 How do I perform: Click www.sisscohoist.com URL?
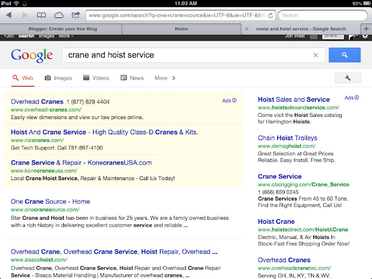point(39,260)
